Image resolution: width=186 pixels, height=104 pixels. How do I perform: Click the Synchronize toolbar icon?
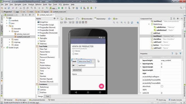tap(9, 8)
